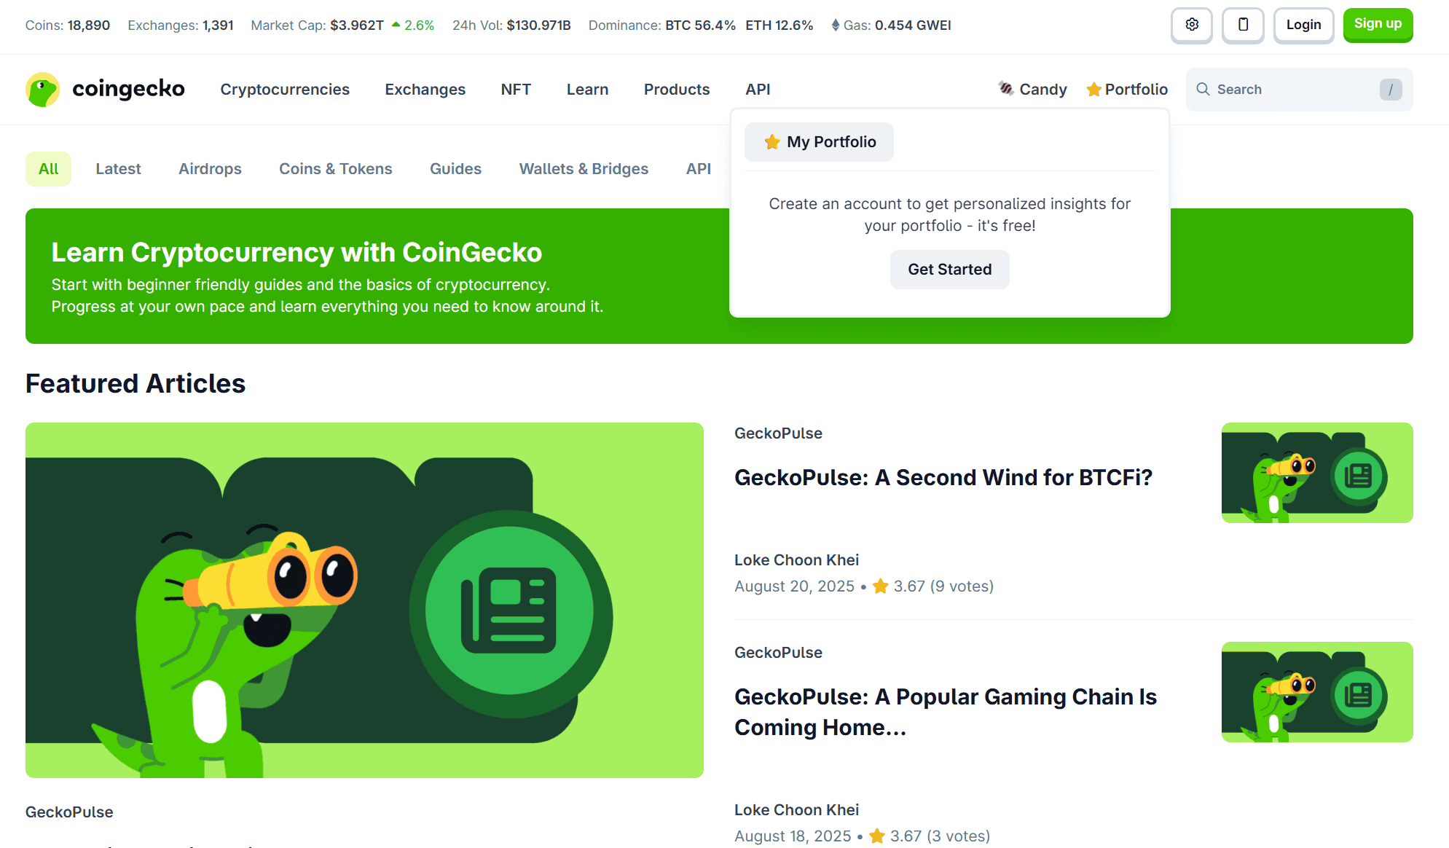Expand the Exchanges navigation menu

[x=425, y=89]
